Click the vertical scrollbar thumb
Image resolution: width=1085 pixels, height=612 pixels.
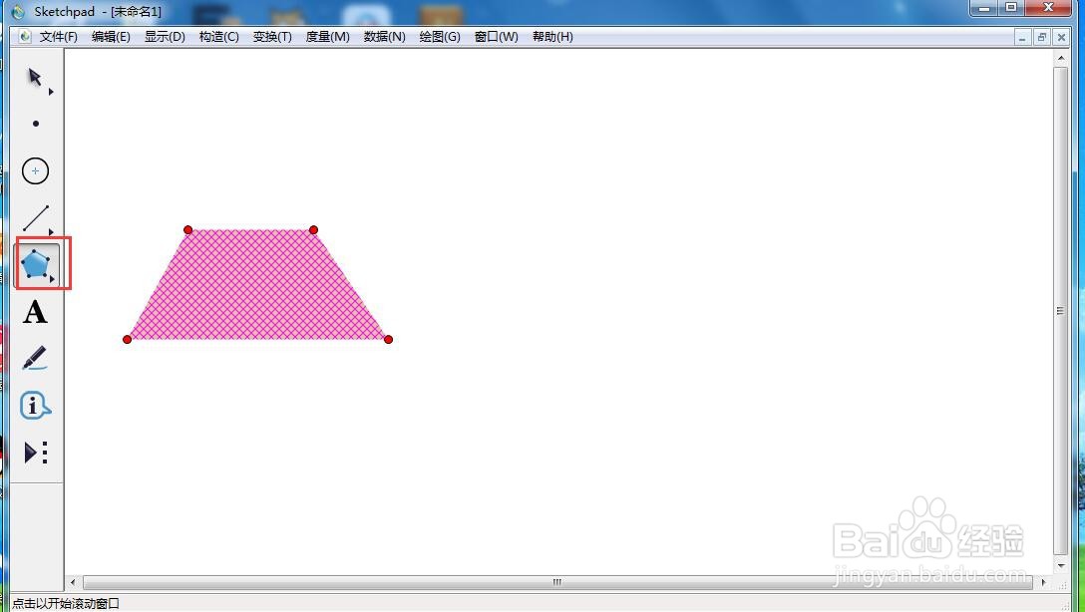[x=1061, y=311]
